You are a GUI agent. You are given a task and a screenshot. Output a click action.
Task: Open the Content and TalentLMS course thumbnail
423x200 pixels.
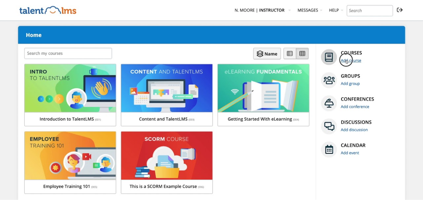pos(167,88)
